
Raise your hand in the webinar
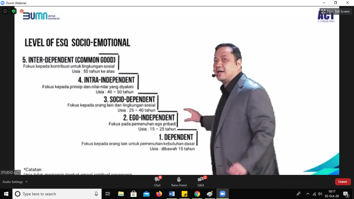pyautogui.click(x=179, y=181)
